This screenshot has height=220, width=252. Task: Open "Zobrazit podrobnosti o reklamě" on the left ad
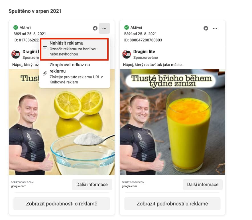[x=62, y=204]
